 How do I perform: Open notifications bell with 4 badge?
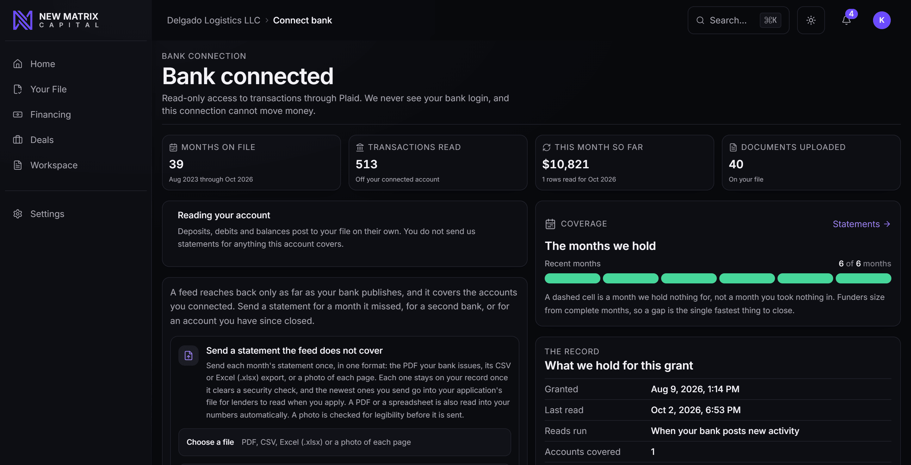click(x=846, y=20)
